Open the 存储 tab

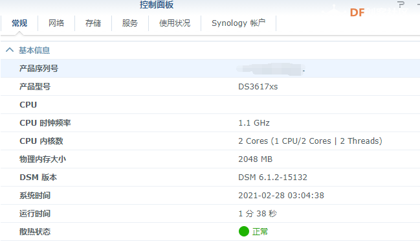[93, 23]
